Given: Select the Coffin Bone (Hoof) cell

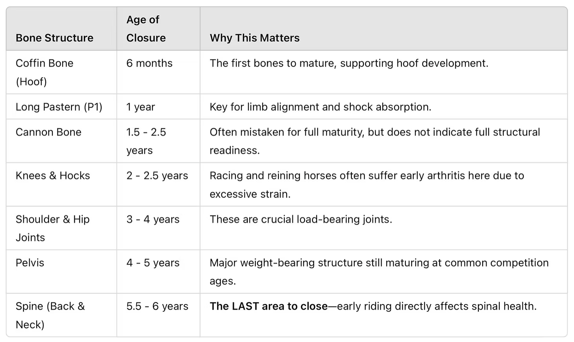Looking at the screenshot, I should coord(44,72).
